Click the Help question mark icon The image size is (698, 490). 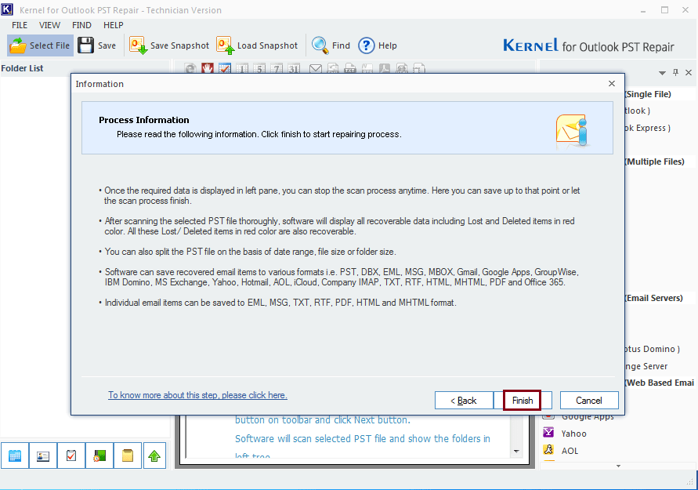point(367,45)
